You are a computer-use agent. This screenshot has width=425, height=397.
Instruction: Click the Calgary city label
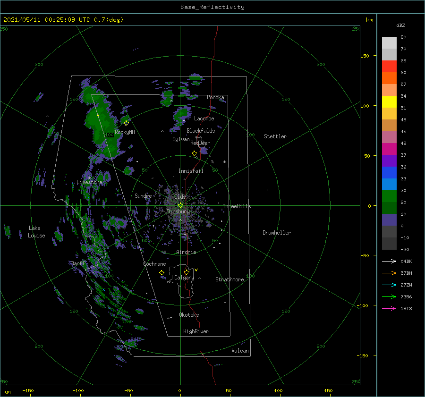[x=184, y=278]
